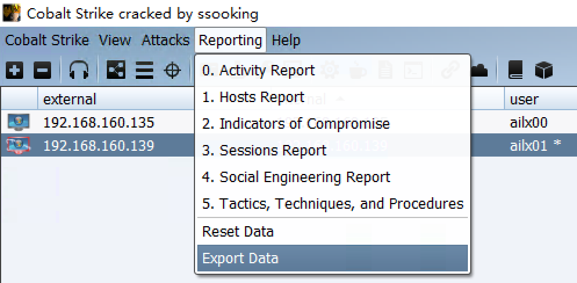Open the Attacks menu

165,41
